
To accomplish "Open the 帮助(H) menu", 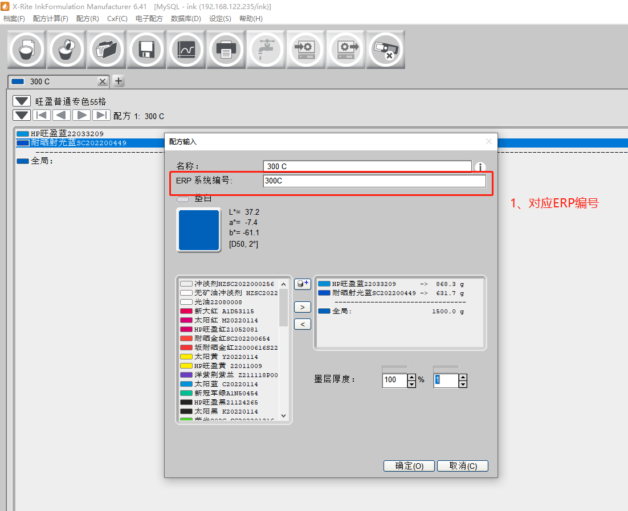I will 251,19.
